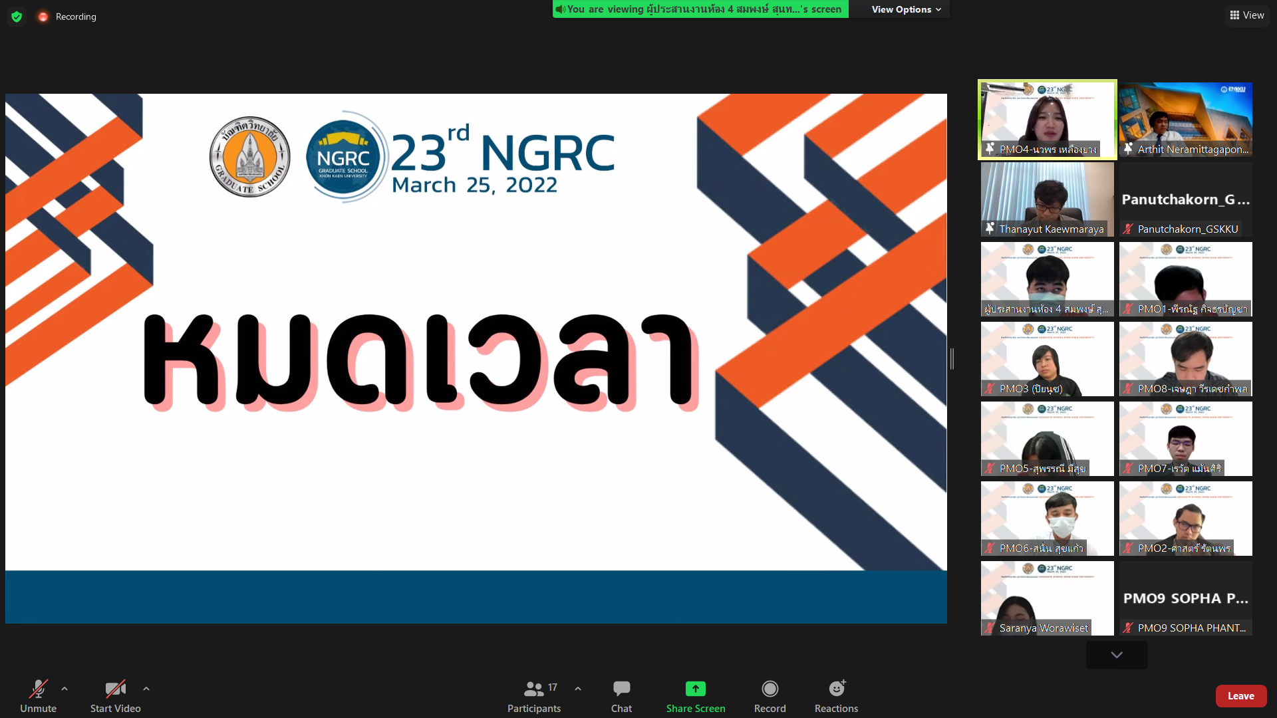Expand audio settings arrow beside Unmute
This screenshot has height=718, width=1277.
pyautogui.click(x=65, y=689)
